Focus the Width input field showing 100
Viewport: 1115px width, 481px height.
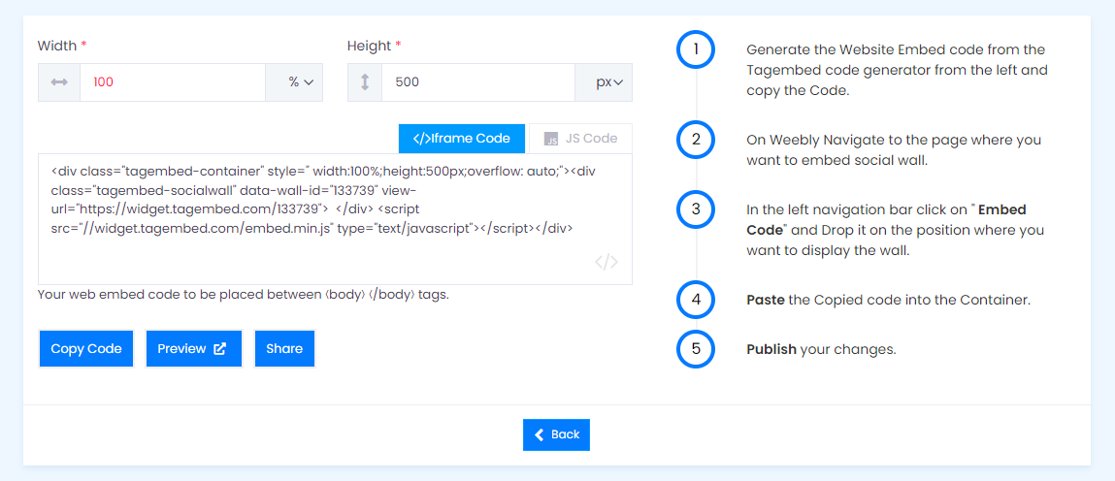pos(173,82)
